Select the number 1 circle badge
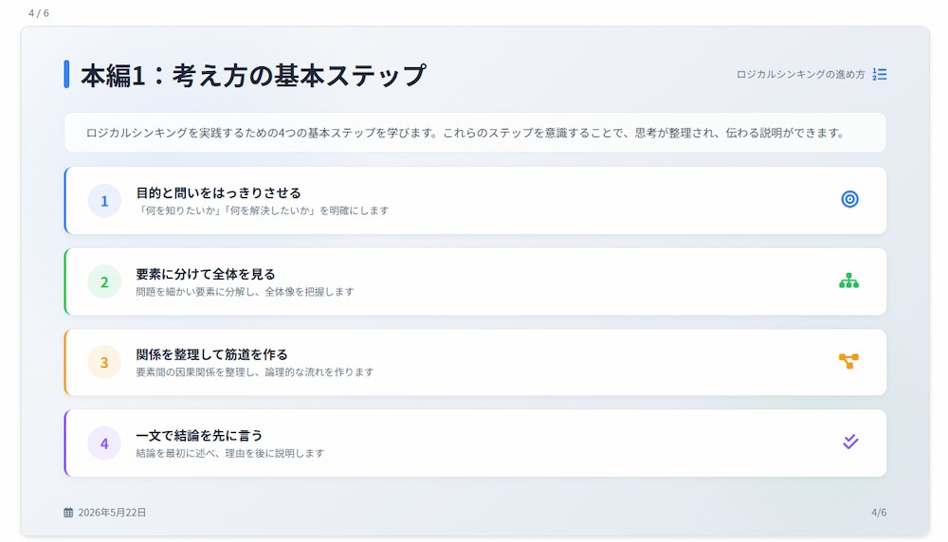The height and width of the screenshot is (542, 948). tap(104, 201)
